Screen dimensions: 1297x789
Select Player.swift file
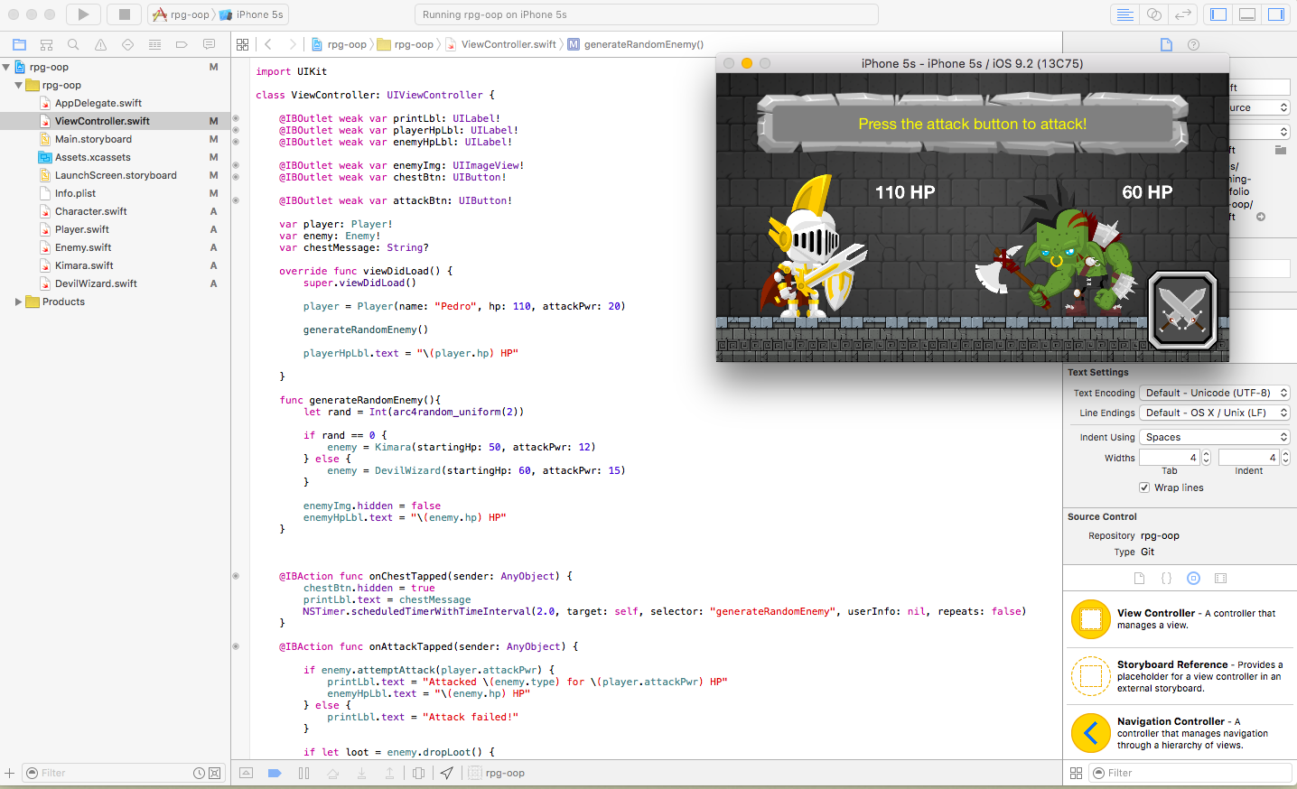[x=81, y=229]
